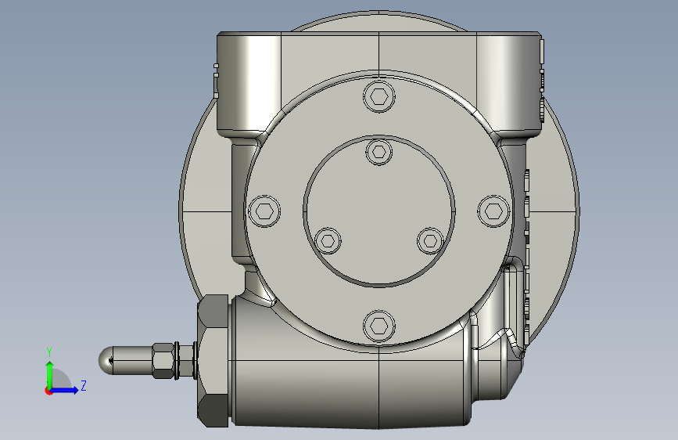Select the large hex nut on the worm housing
The width and height of the screenshot is (678, 440).
[x=213, y=361]
